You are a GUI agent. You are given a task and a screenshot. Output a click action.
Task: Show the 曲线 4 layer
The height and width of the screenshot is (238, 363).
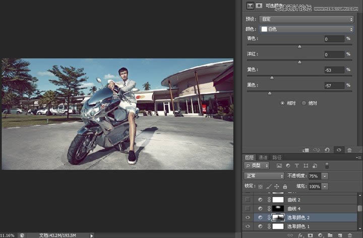248,208
